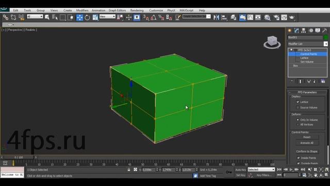Click the Animate All button
Screen dimensions: 330x186
307,143
